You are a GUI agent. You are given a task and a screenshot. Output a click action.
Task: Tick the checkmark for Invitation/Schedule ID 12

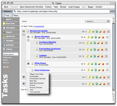[x=98, y=43]
